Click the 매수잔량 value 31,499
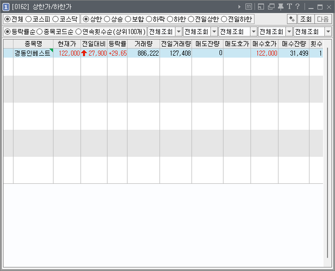Screen dimensions: 335x271 (299, 53)
